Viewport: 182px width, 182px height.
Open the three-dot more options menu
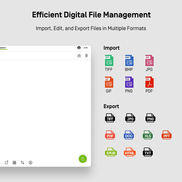(86, 48)
